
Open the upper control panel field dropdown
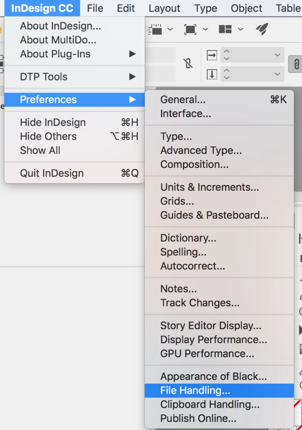277,55
